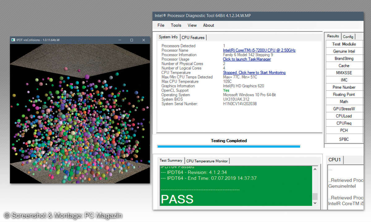This screenshot has height=222, width=371.
Task: Select the Genuine Intel test module
Action: [344, 51]
